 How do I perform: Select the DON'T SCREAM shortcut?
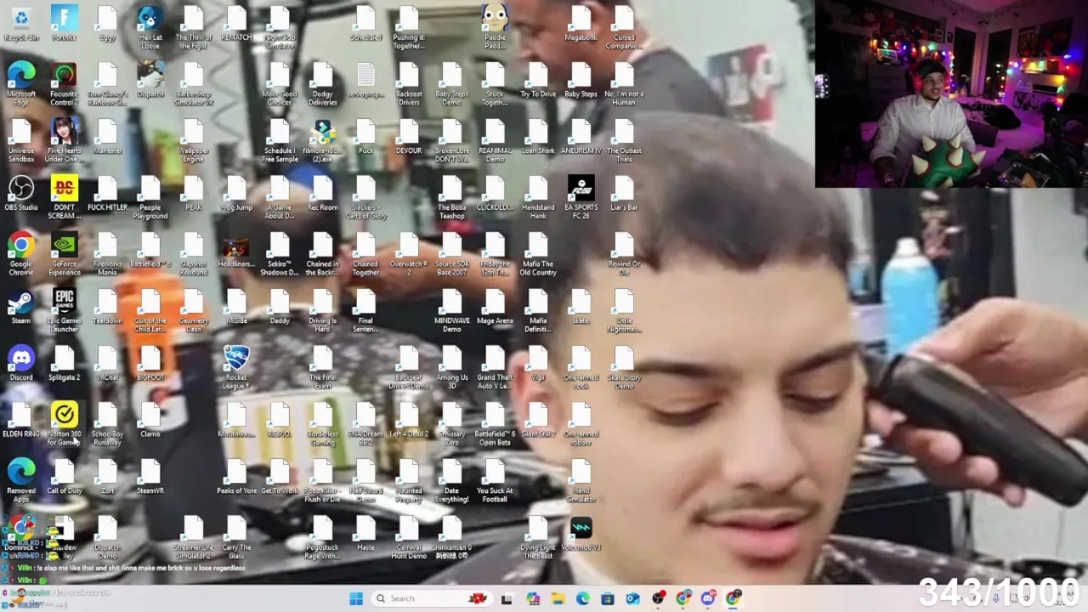pos(64,197)
